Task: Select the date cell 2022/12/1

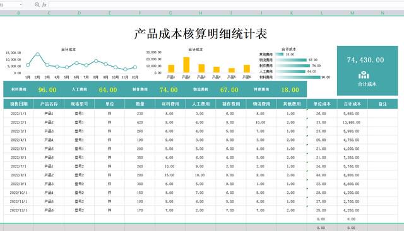Action: click(18, 210)
